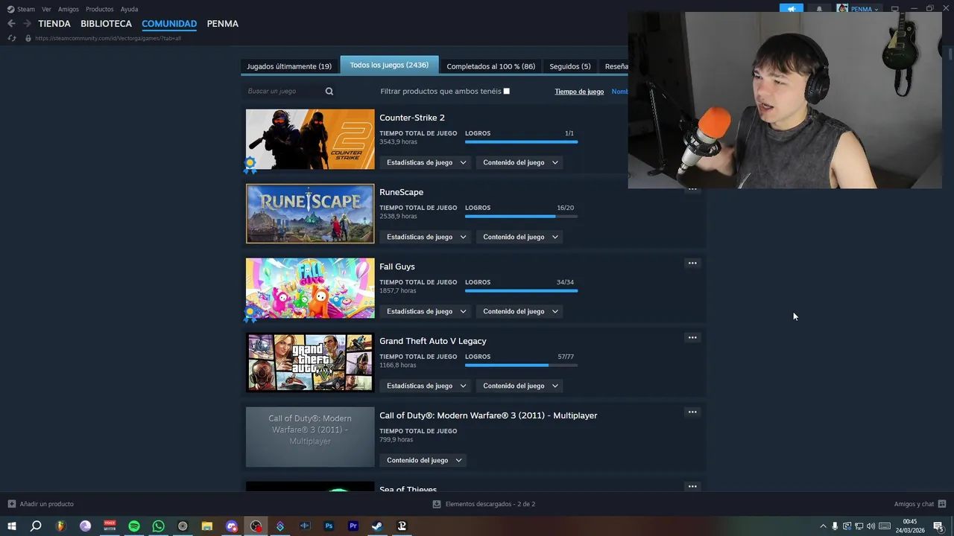Click the steamcommunity URL address bar

pyautogui.click(x=108, y=38)
